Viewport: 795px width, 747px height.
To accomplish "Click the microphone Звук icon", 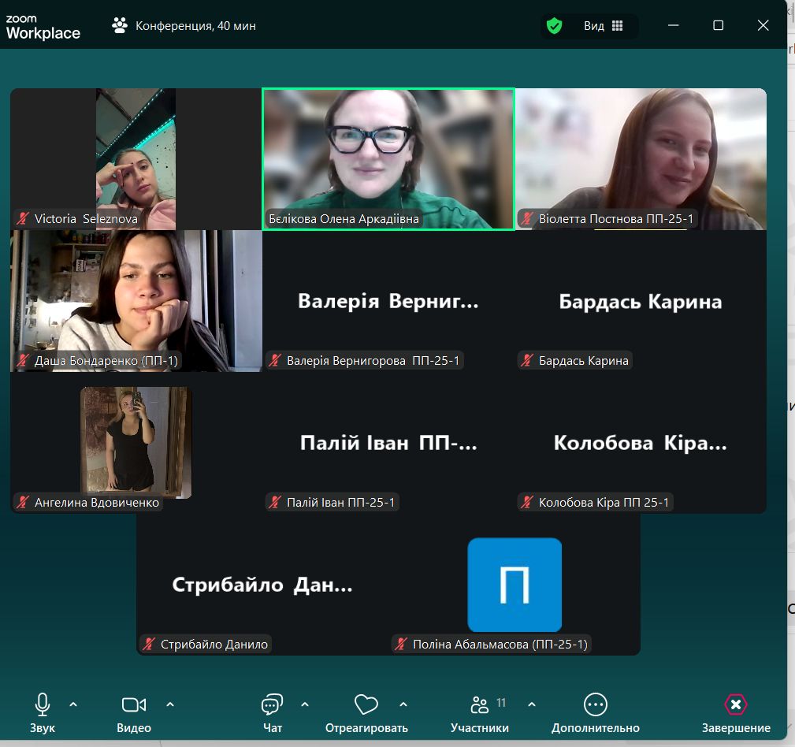I will pyautogui.click(x=43, y=704).
